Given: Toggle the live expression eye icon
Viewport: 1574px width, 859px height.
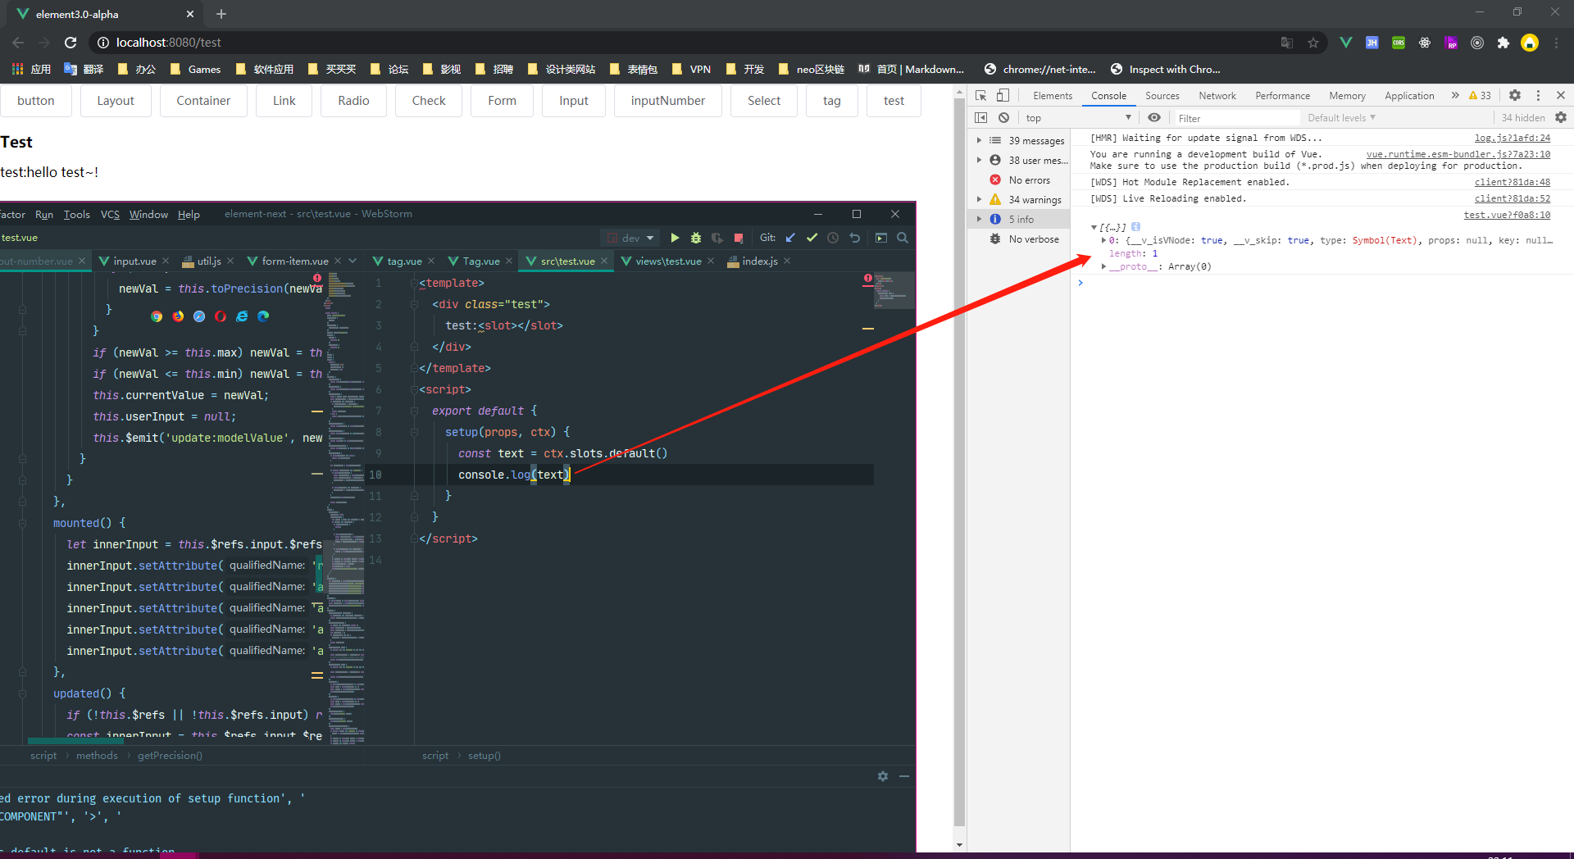Looking at the screenshot, I should click(x=1155, y=117).
